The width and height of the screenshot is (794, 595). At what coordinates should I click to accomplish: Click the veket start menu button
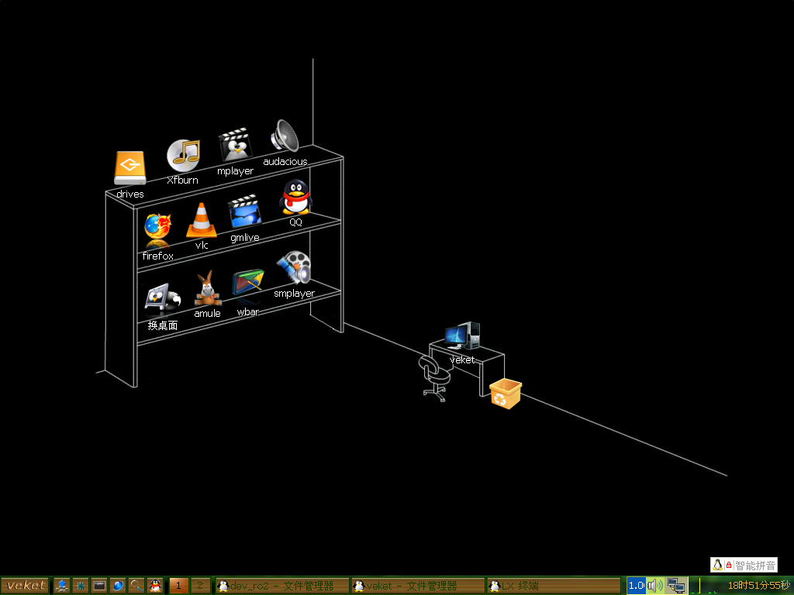(25, 586)
